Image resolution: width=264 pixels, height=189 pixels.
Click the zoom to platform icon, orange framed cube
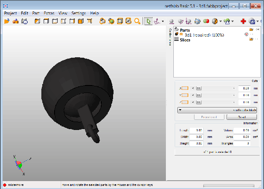tap(120, 21)
